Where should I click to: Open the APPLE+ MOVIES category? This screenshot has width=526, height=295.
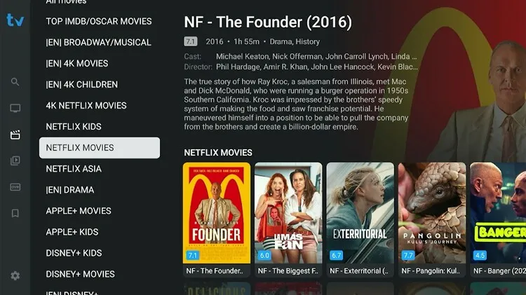(x=79, y=211)
